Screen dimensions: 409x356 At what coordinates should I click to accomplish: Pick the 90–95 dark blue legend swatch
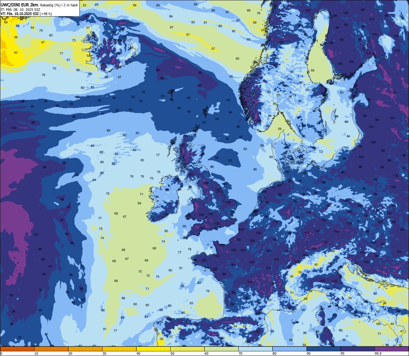tap(323, 349)
